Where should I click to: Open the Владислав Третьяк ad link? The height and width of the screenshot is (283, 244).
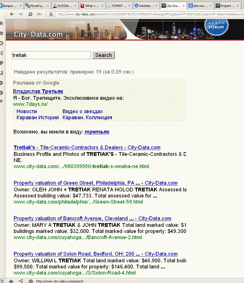38,91
